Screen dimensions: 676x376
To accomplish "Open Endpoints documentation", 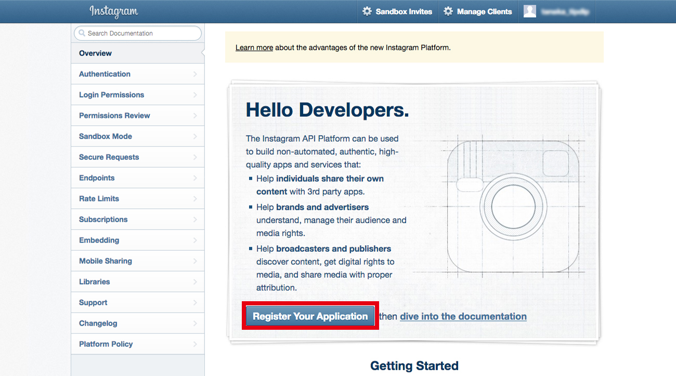I will point(138,178).
